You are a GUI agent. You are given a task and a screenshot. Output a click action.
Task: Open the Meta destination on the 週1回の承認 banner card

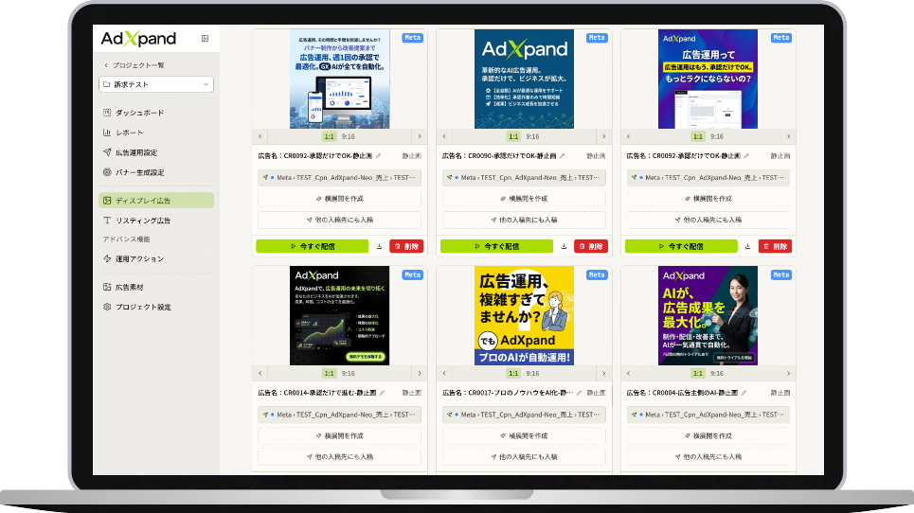(x=339, y=178)
